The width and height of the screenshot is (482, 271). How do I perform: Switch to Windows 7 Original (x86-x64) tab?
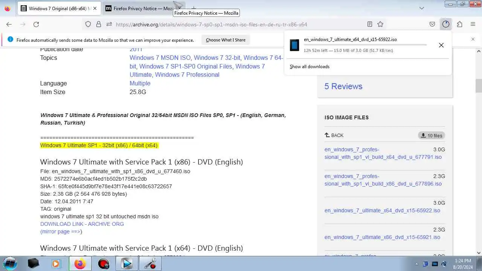59,8
